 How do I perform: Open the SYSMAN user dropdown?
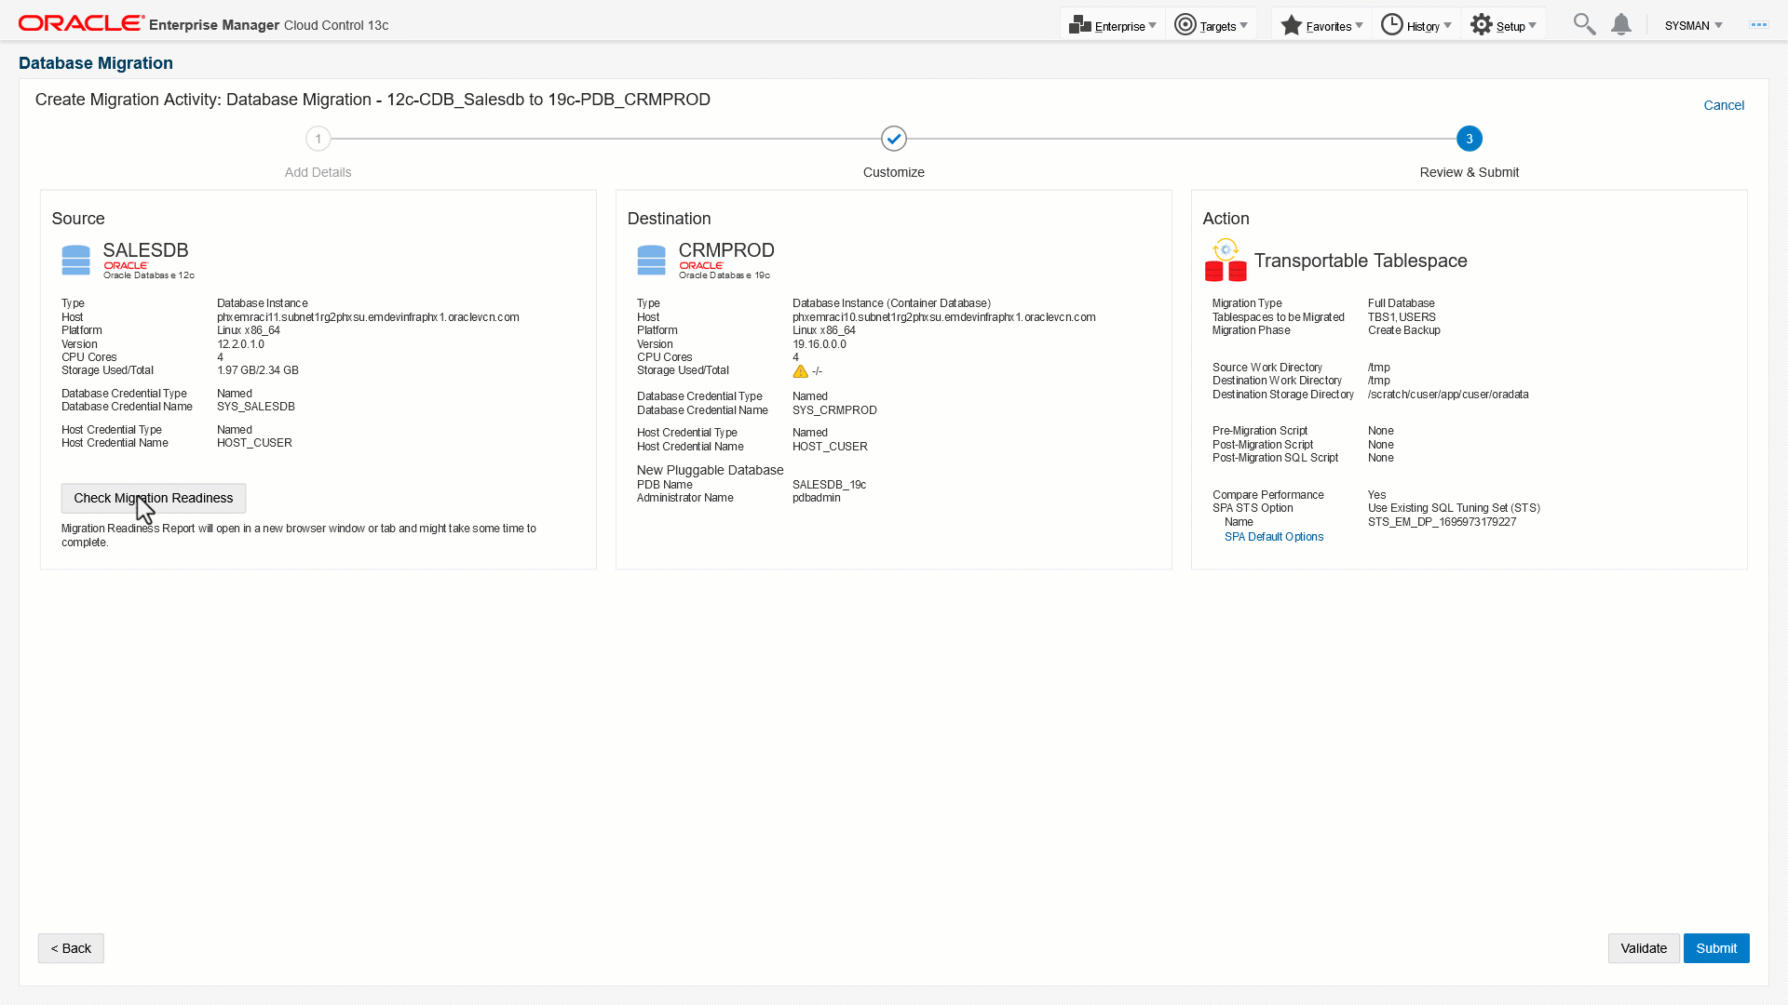[x=1693, y=25]
